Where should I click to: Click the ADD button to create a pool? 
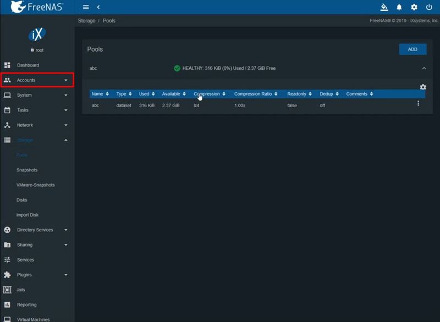click(411, 49)
